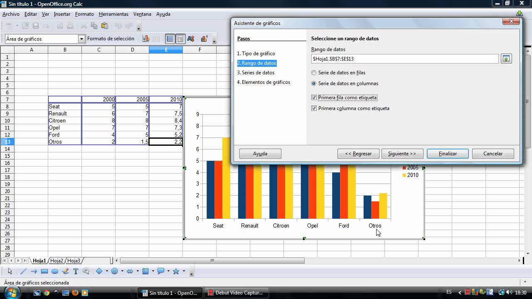Switch to the Hoja2 sheet tab

[x=57, y=261]
